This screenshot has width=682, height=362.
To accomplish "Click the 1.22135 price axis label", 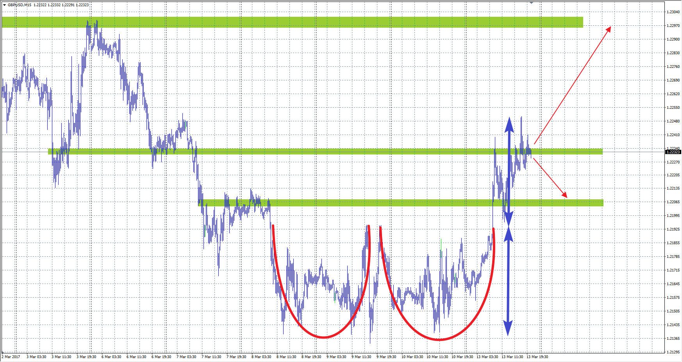I will pyautogui.click(x=673, y=188).
